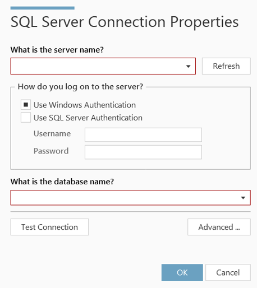This screenshot has width=257, height=288.
Task: Click inside the server name text box
Action: pos(97,66)
